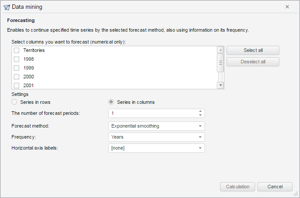Click the Data mining paper-plane icon
Screen dimensions: 300x198
(x=7, y=7)
